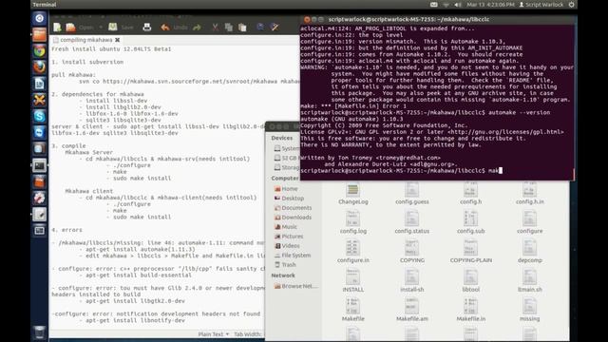The width and height of the screenshot is (608, 342).
Task: Undo the last edit in gedit
Action: pos(174,28)
